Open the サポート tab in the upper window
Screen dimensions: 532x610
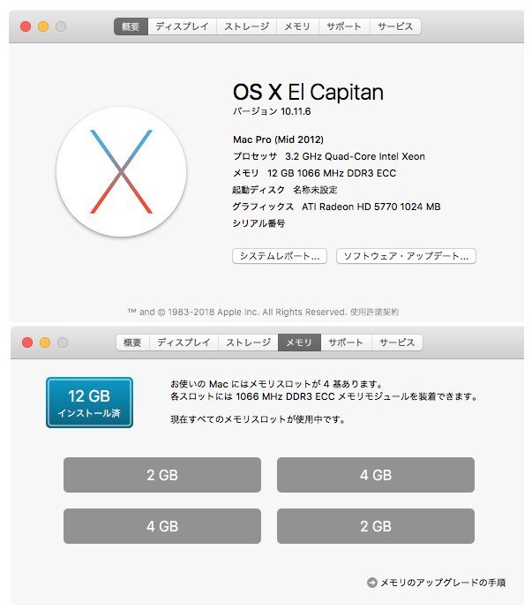(x=344, y=26)
